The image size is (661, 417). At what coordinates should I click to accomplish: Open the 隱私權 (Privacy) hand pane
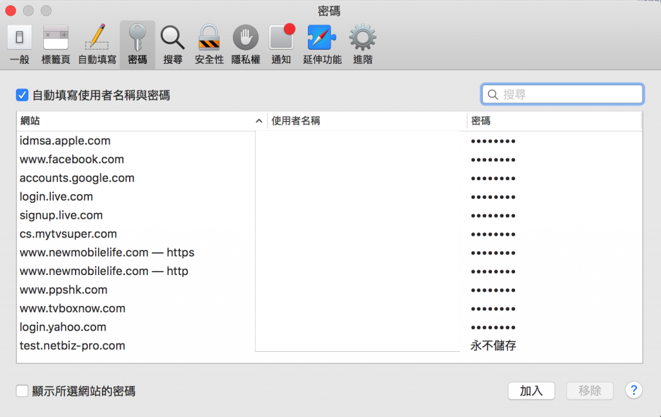click(x=246, y=45)
